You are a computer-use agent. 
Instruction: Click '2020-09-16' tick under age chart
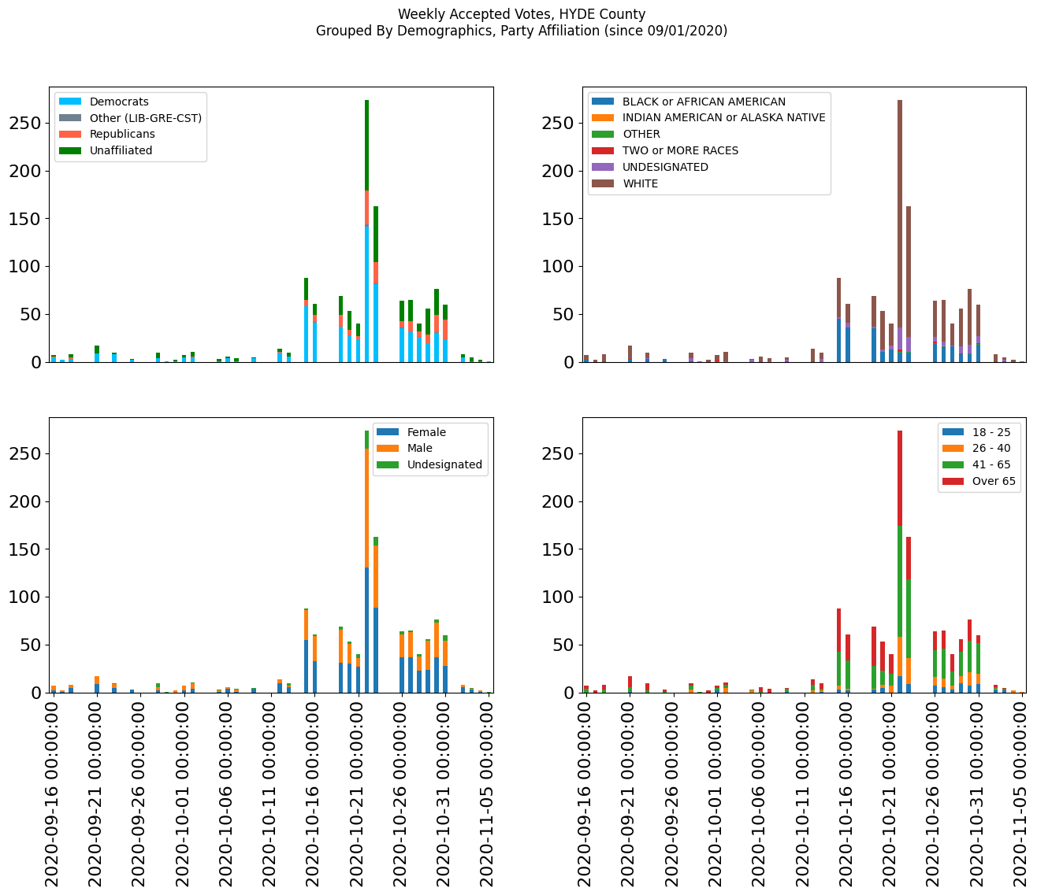(x=585, y=794)
